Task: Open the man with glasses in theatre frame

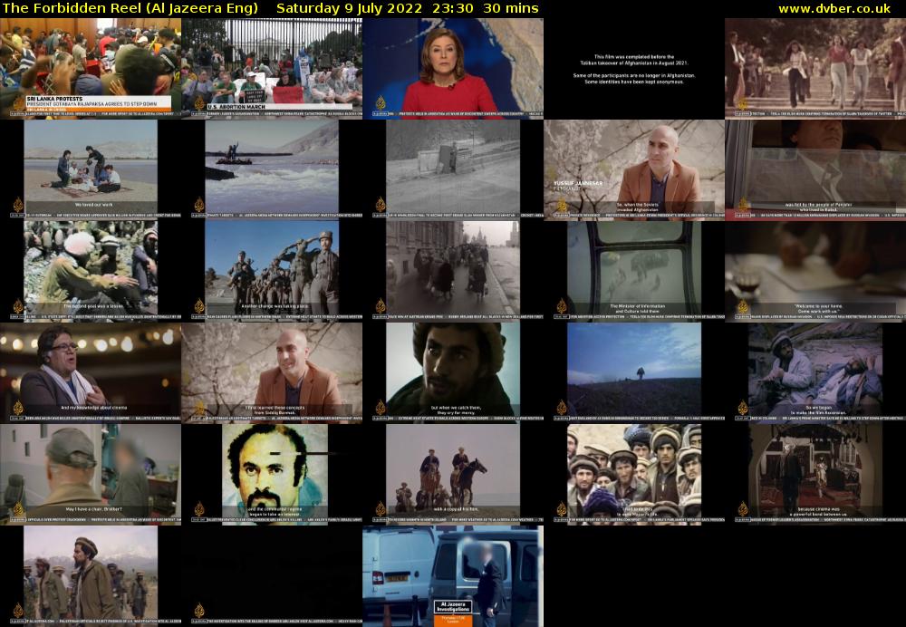Action: click(91, 372)
